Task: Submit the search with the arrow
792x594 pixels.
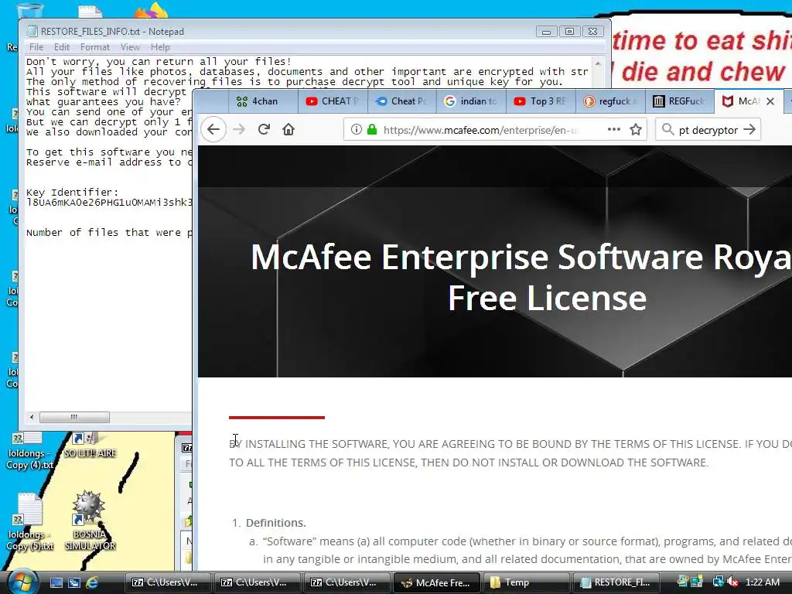Action: [x=749, y=130]
